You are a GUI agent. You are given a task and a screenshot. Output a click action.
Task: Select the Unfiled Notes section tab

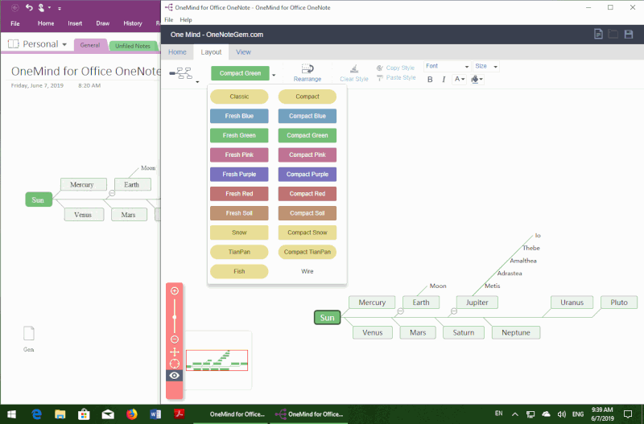pyautogui.click(x=133, y=46)
